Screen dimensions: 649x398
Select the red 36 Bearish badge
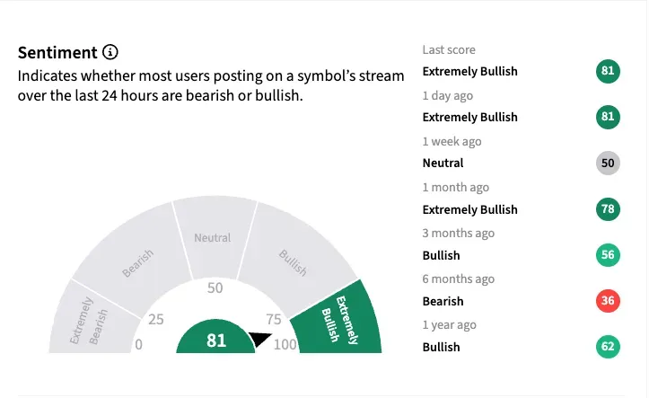607,301
